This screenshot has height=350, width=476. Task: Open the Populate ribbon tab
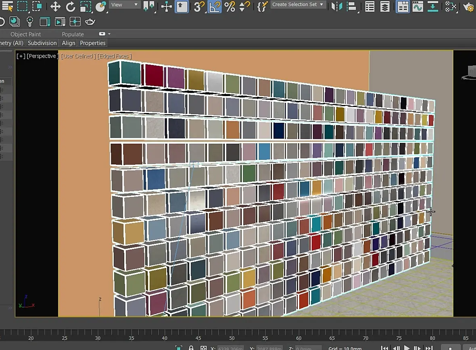73,34
